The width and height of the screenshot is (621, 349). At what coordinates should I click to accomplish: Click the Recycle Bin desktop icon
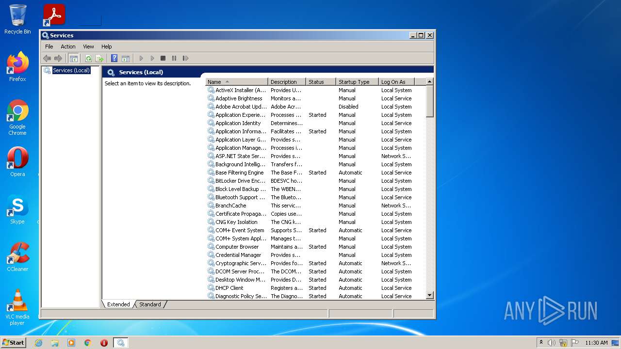[17, 19]
